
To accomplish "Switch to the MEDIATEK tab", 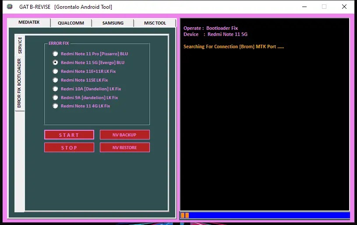I will click(x=29, y=22).
